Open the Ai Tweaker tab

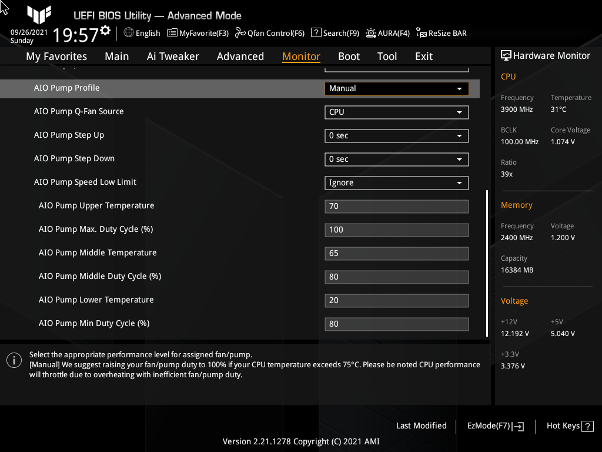[173, 56]
